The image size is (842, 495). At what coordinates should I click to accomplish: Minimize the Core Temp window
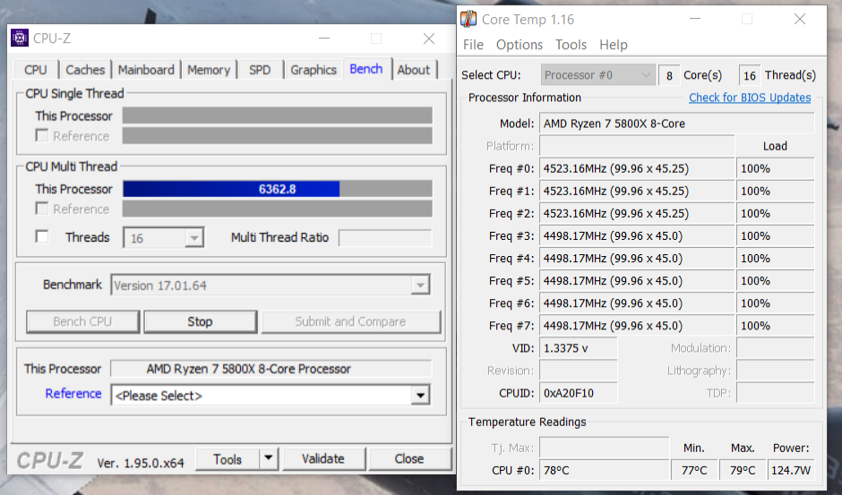(x=695, y=20)
